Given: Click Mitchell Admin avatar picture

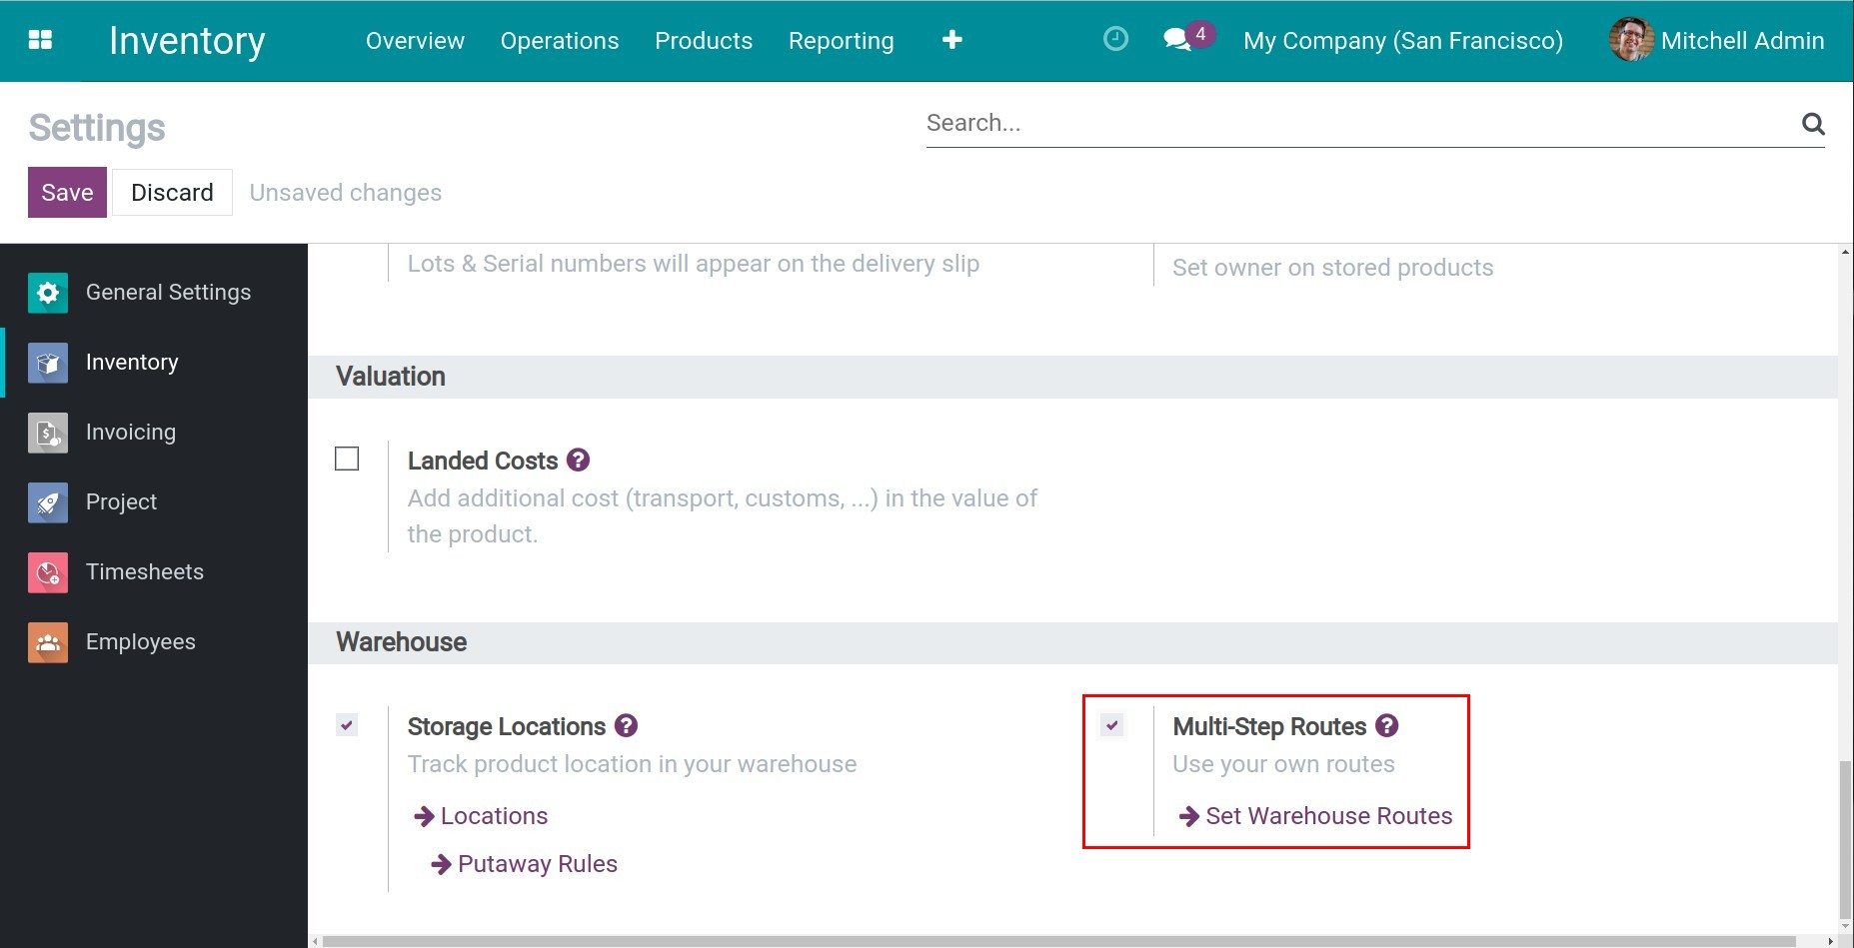Looking at the screenshot, I should [x=1631, y=40].
